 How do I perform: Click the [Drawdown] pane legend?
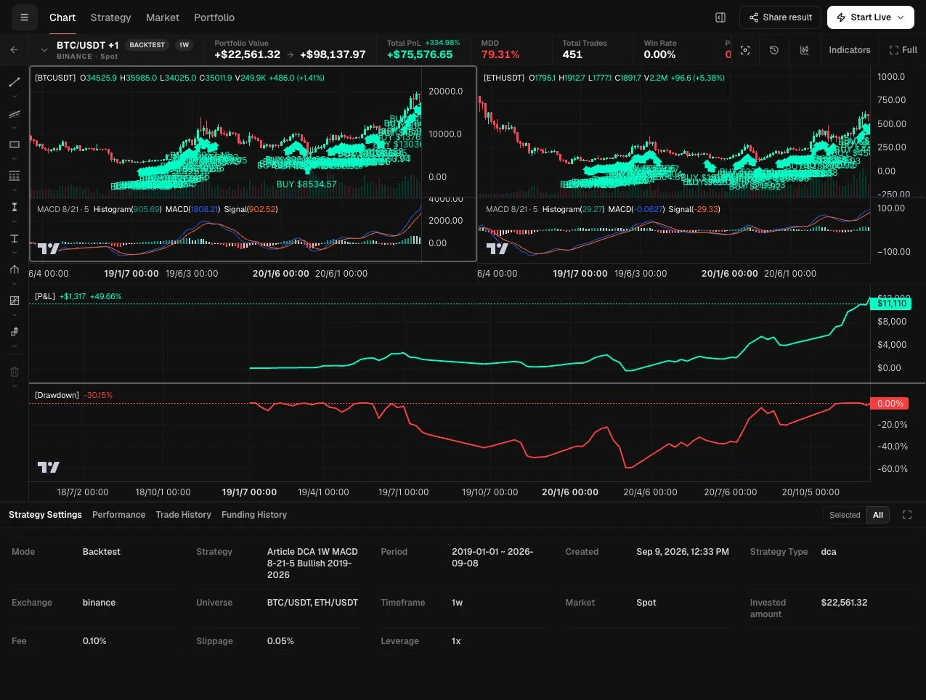pyautogui.click(x=73, y=395)
